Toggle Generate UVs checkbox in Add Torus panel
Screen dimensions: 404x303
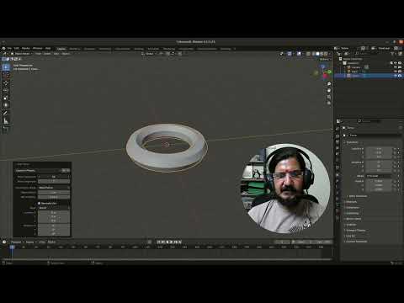(40, 203)
